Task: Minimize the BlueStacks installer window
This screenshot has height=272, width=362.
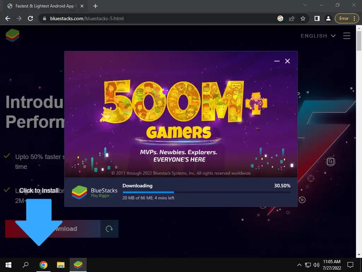Action: click(x=277, y=61)
